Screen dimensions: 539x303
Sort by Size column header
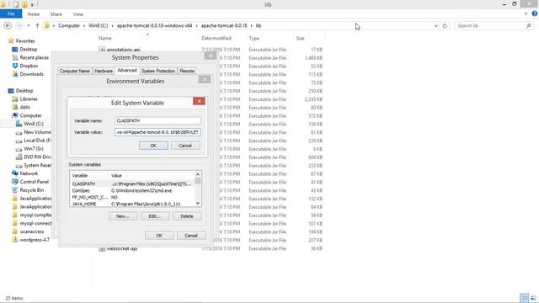pyautogui.click(x=301, y=38)
